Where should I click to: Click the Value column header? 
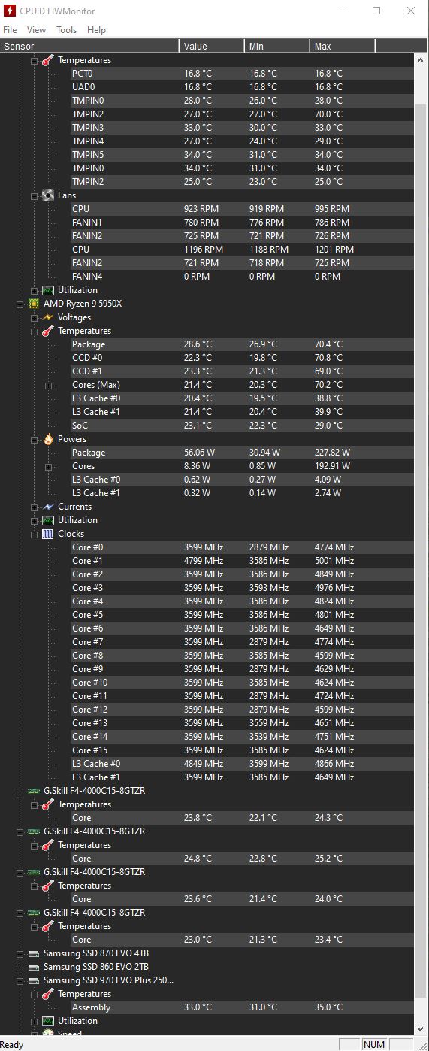pyautogui.click(x=212, y=47)
